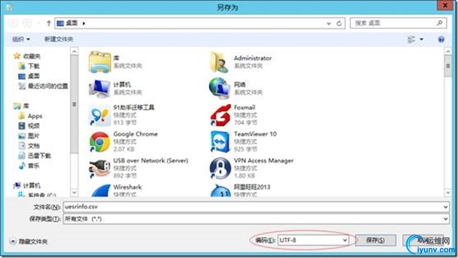
Task: Open the view options dropdown arrow
Action: coord(422,39)
